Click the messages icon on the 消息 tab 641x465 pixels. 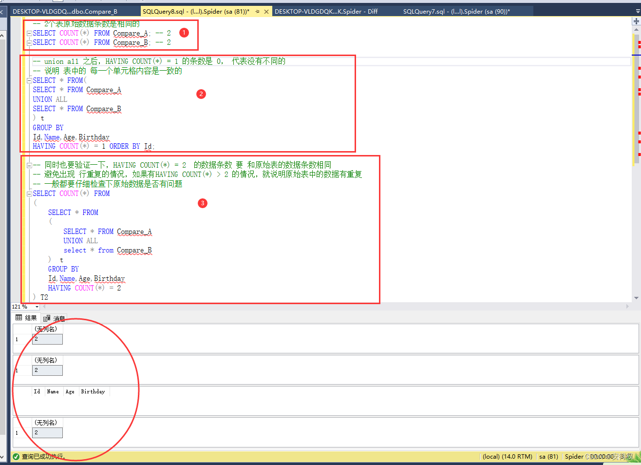[47, 318]
